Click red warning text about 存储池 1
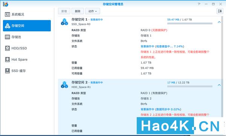 pyautogui.click(x=175, y=55)
